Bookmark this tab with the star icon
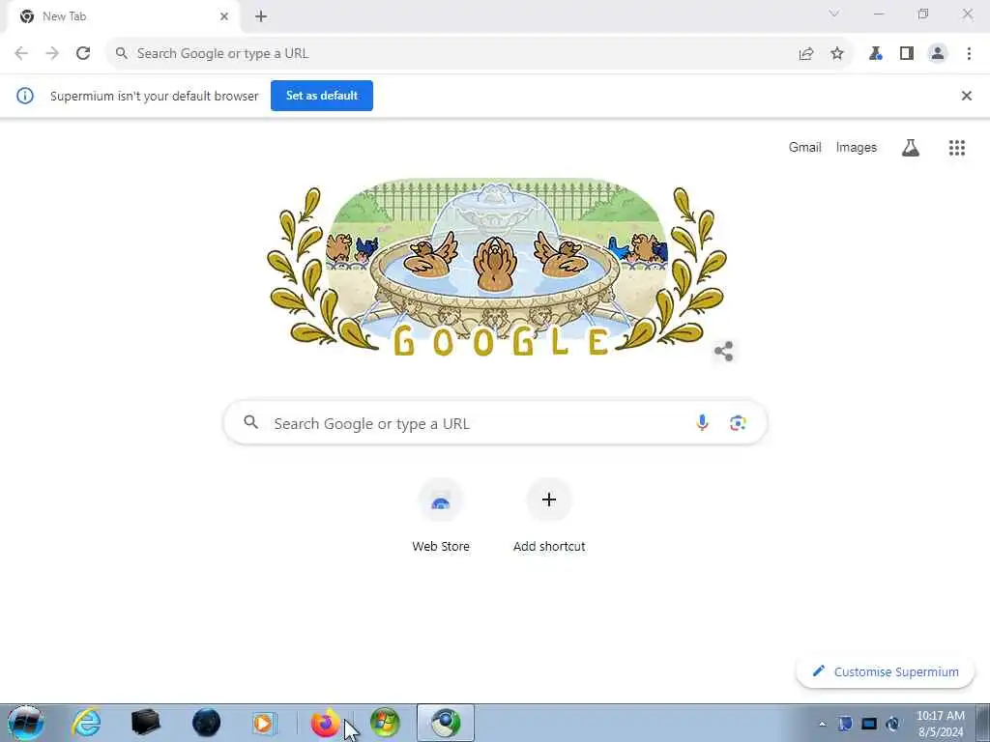Image resolution: width=990 pixels, height=742 pixels. coord(837,54)
